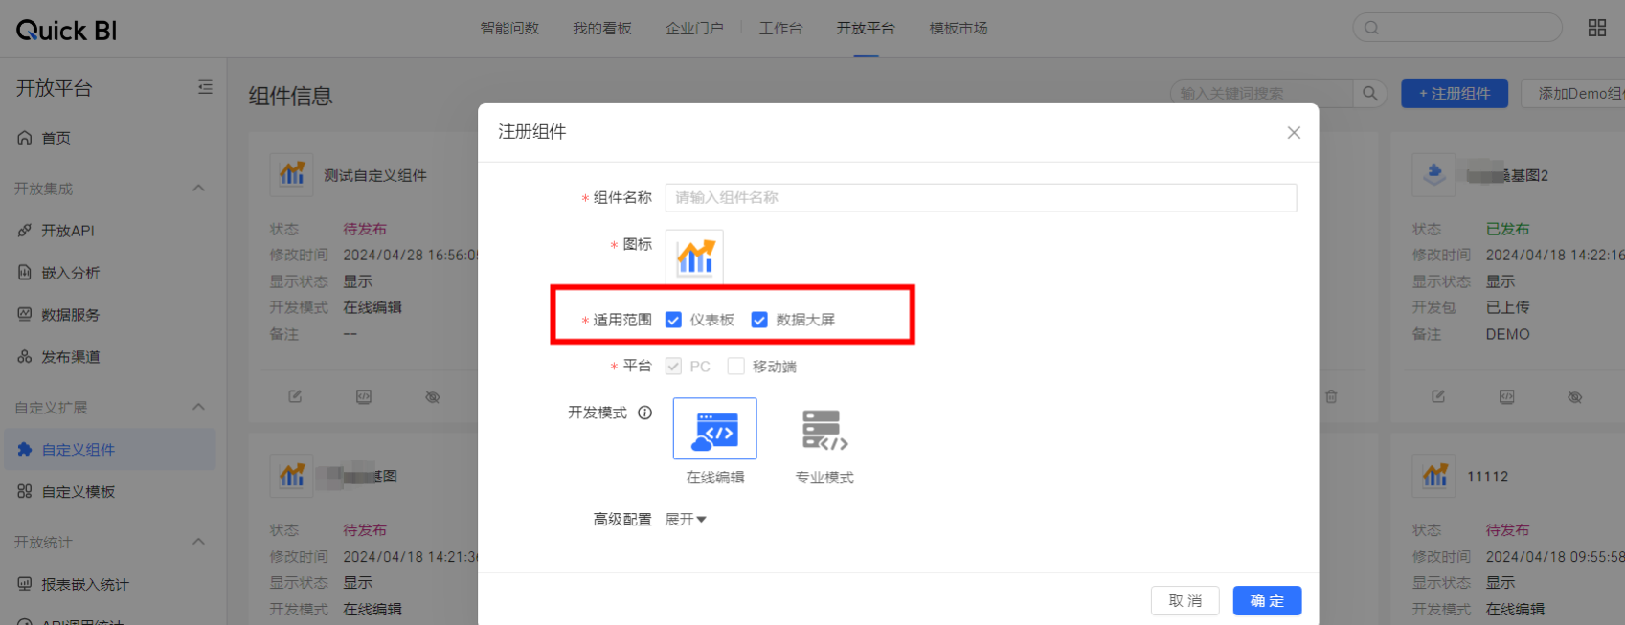Click the Quick BI logo
This screenshot has height=625, width=1625.
click(66, 31)
